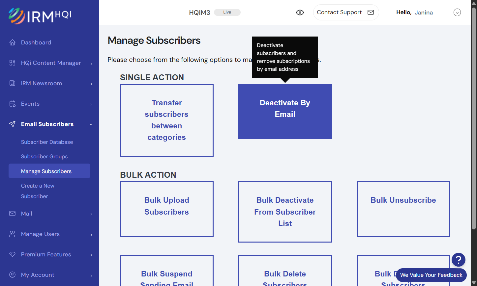Screen dimensions: 477x286
Task: Expand the Premium Features chevron
Action: click(91, 255)
